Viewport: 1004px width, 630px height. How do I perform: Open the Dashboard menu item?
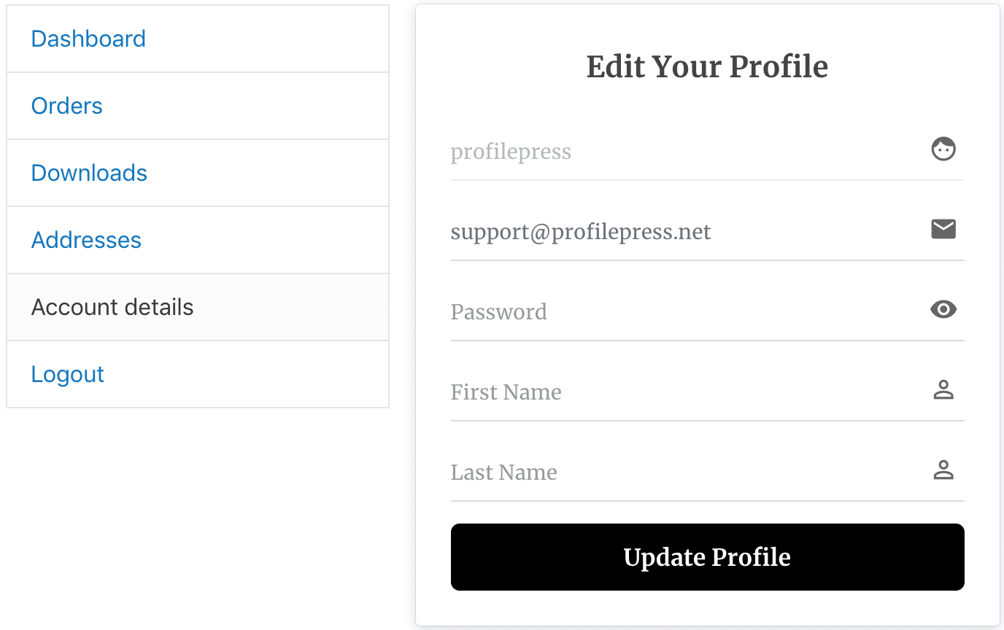[x=198, y=39]
